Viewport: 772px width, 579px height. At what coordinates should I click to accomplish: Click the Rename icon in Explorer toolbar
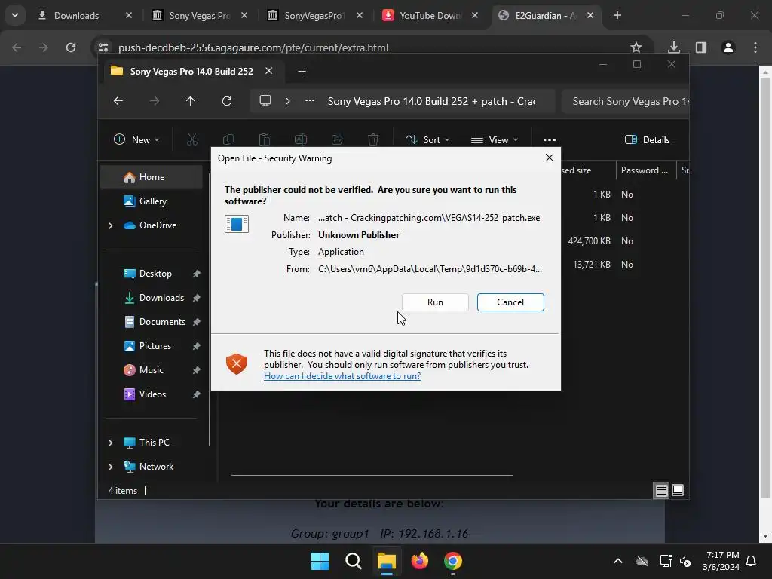coord(301,139)
